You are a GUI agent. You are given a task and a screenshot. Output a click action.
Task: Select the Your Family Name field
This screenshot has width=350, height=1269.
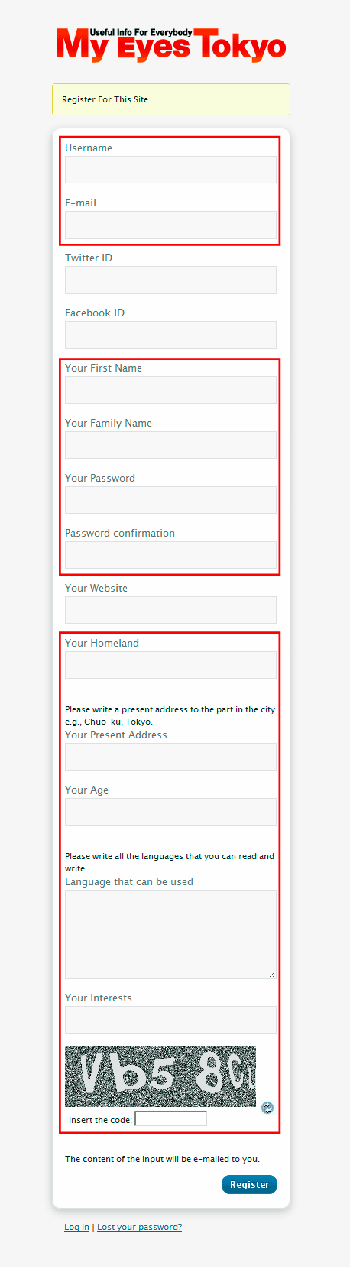coord(170,445)
